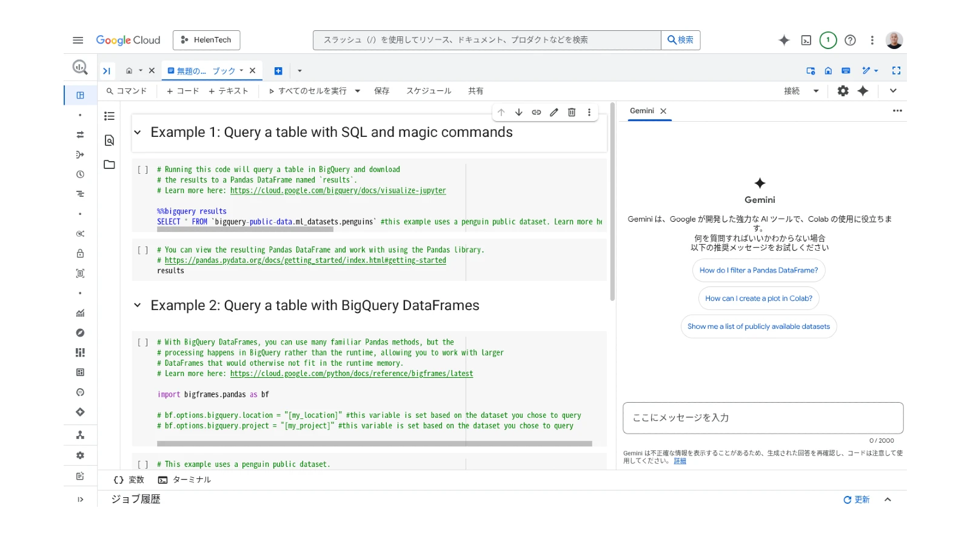Open the Google Cloud navigation menu
The image size is (970, 545).
[x=78, y=40]
